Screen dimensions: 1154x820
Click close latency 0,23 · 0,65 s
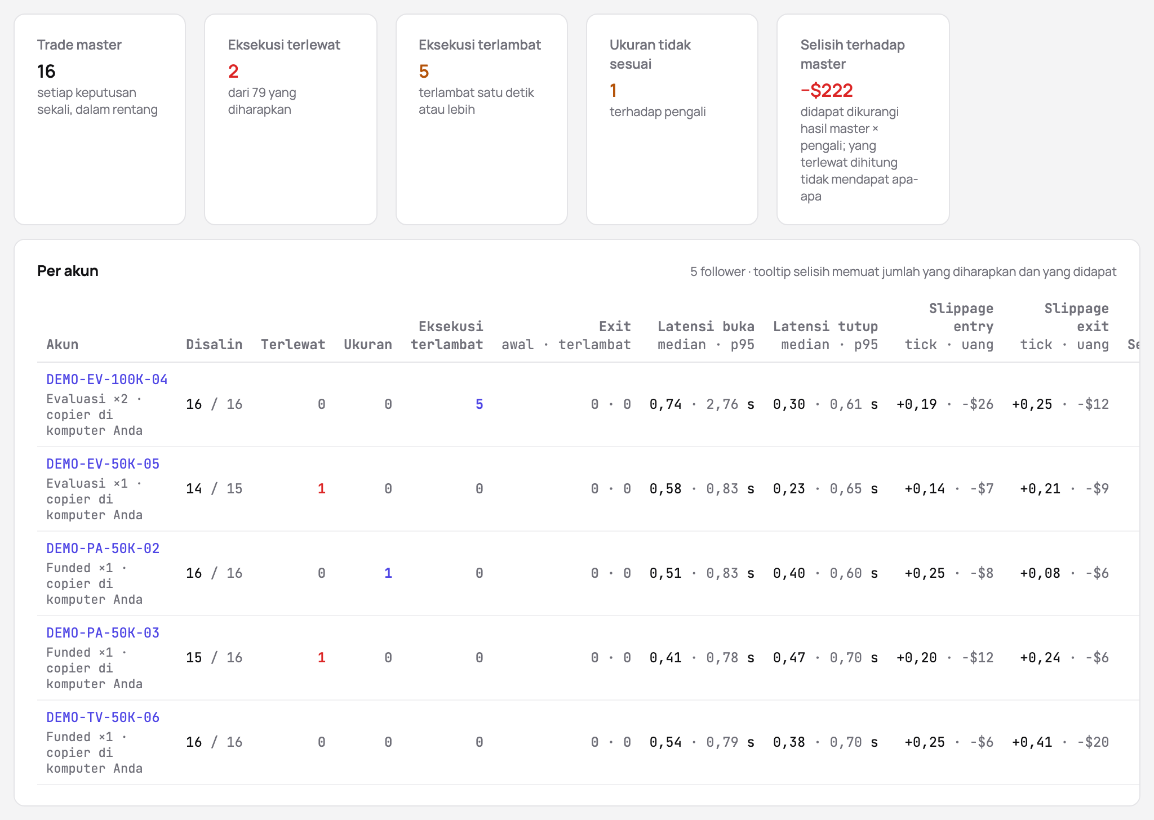pos(825,489)
